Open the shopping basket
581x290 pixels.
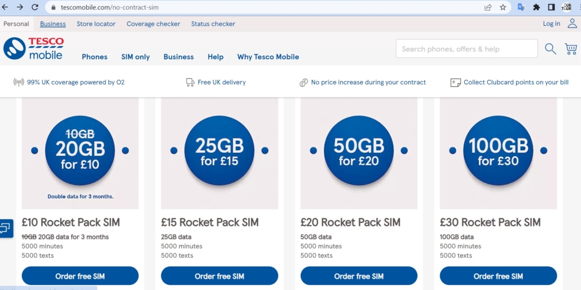(571, 49)
